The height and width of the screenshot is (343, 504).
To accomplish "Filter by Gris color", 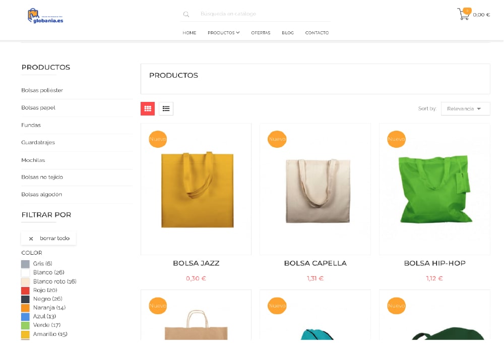I will click(26, 264).
